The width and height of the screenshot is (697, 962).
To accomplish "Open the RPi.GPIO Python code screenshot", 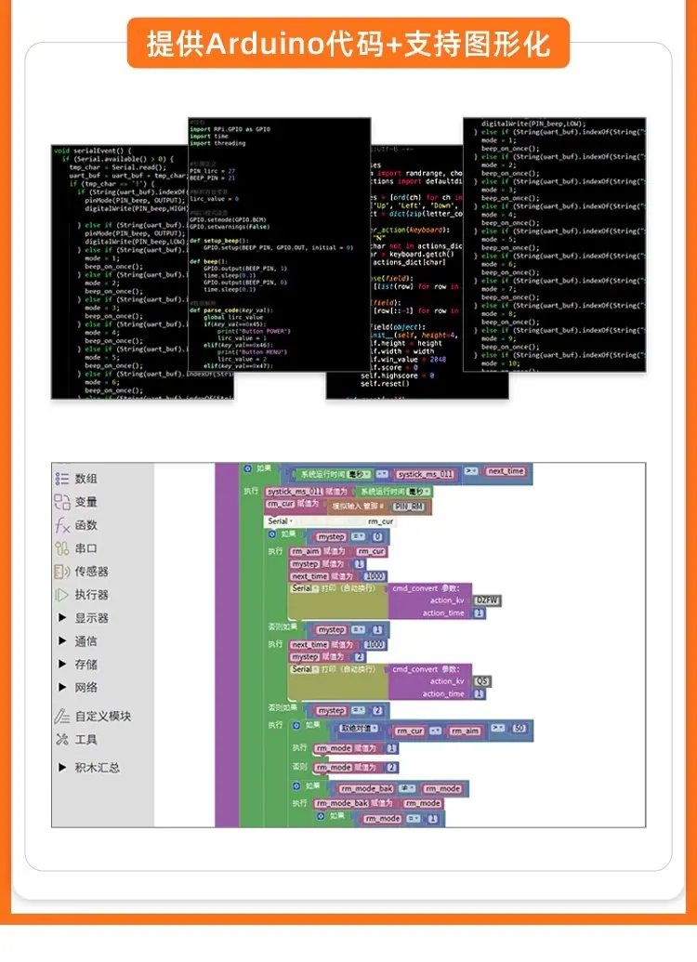I will (280, 244).
